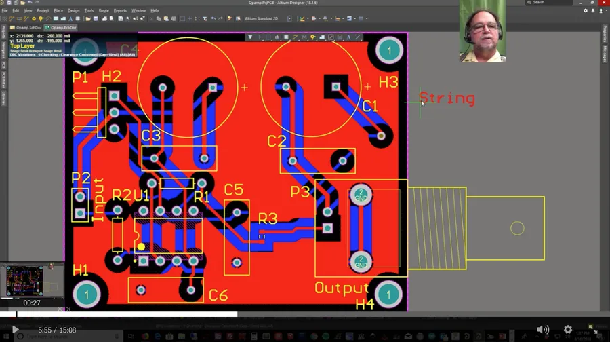Open the Messages side panel tab

605,54
